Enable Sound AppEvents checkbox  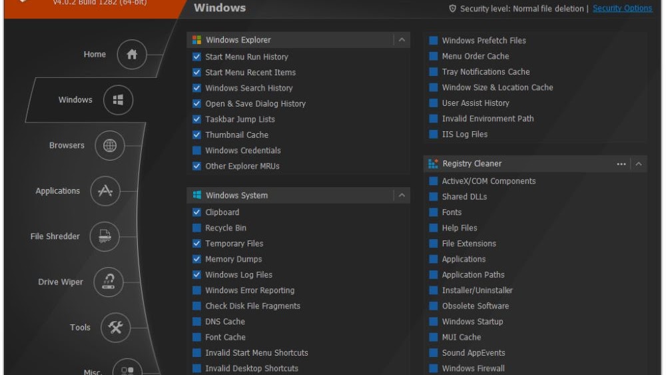pos(434,353)
